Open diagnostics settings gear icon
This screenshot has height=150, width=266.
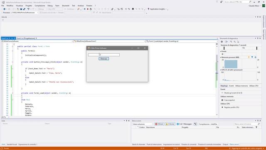(222, 42)
